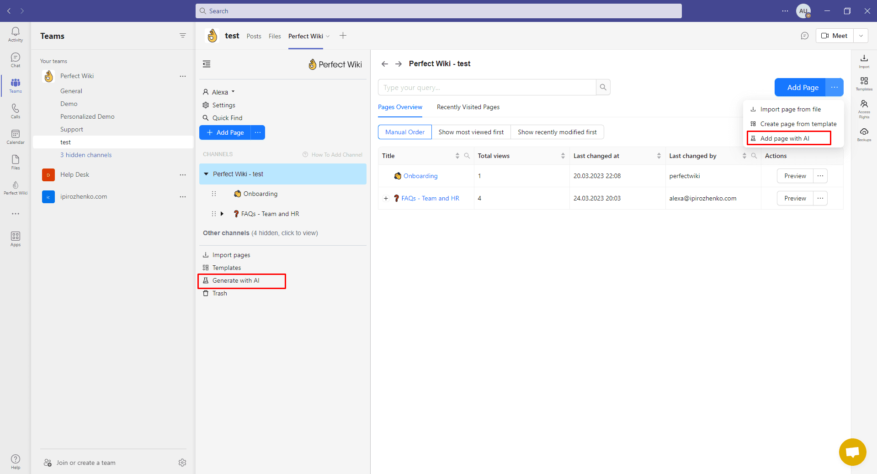
Task: Open Recently Visited Pages tab
Action: 468,107
